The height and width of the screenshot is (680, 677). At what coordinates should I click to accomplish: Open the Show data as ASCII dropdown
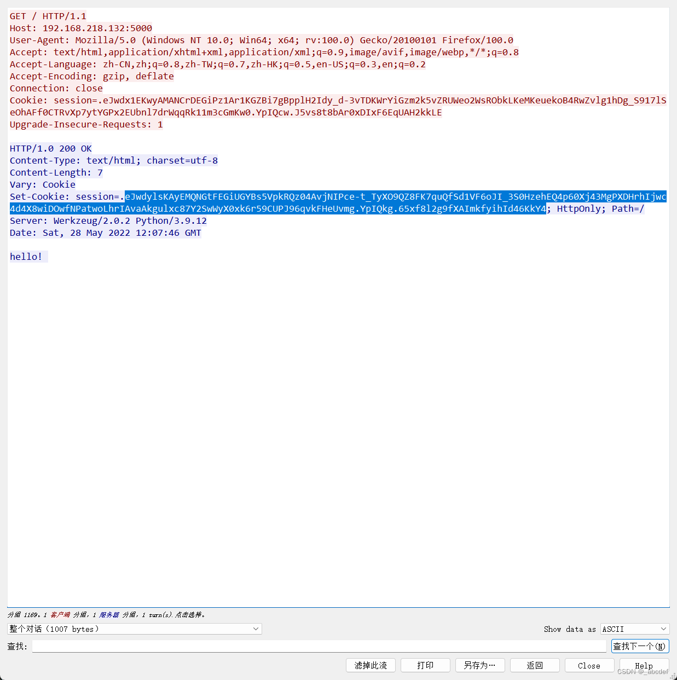coord(635,629)
